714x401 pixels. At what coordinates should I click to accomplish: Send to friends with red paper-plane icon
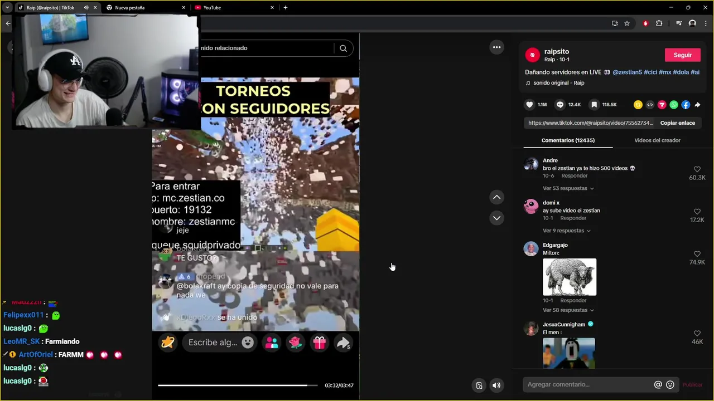[x=662, y=105]
